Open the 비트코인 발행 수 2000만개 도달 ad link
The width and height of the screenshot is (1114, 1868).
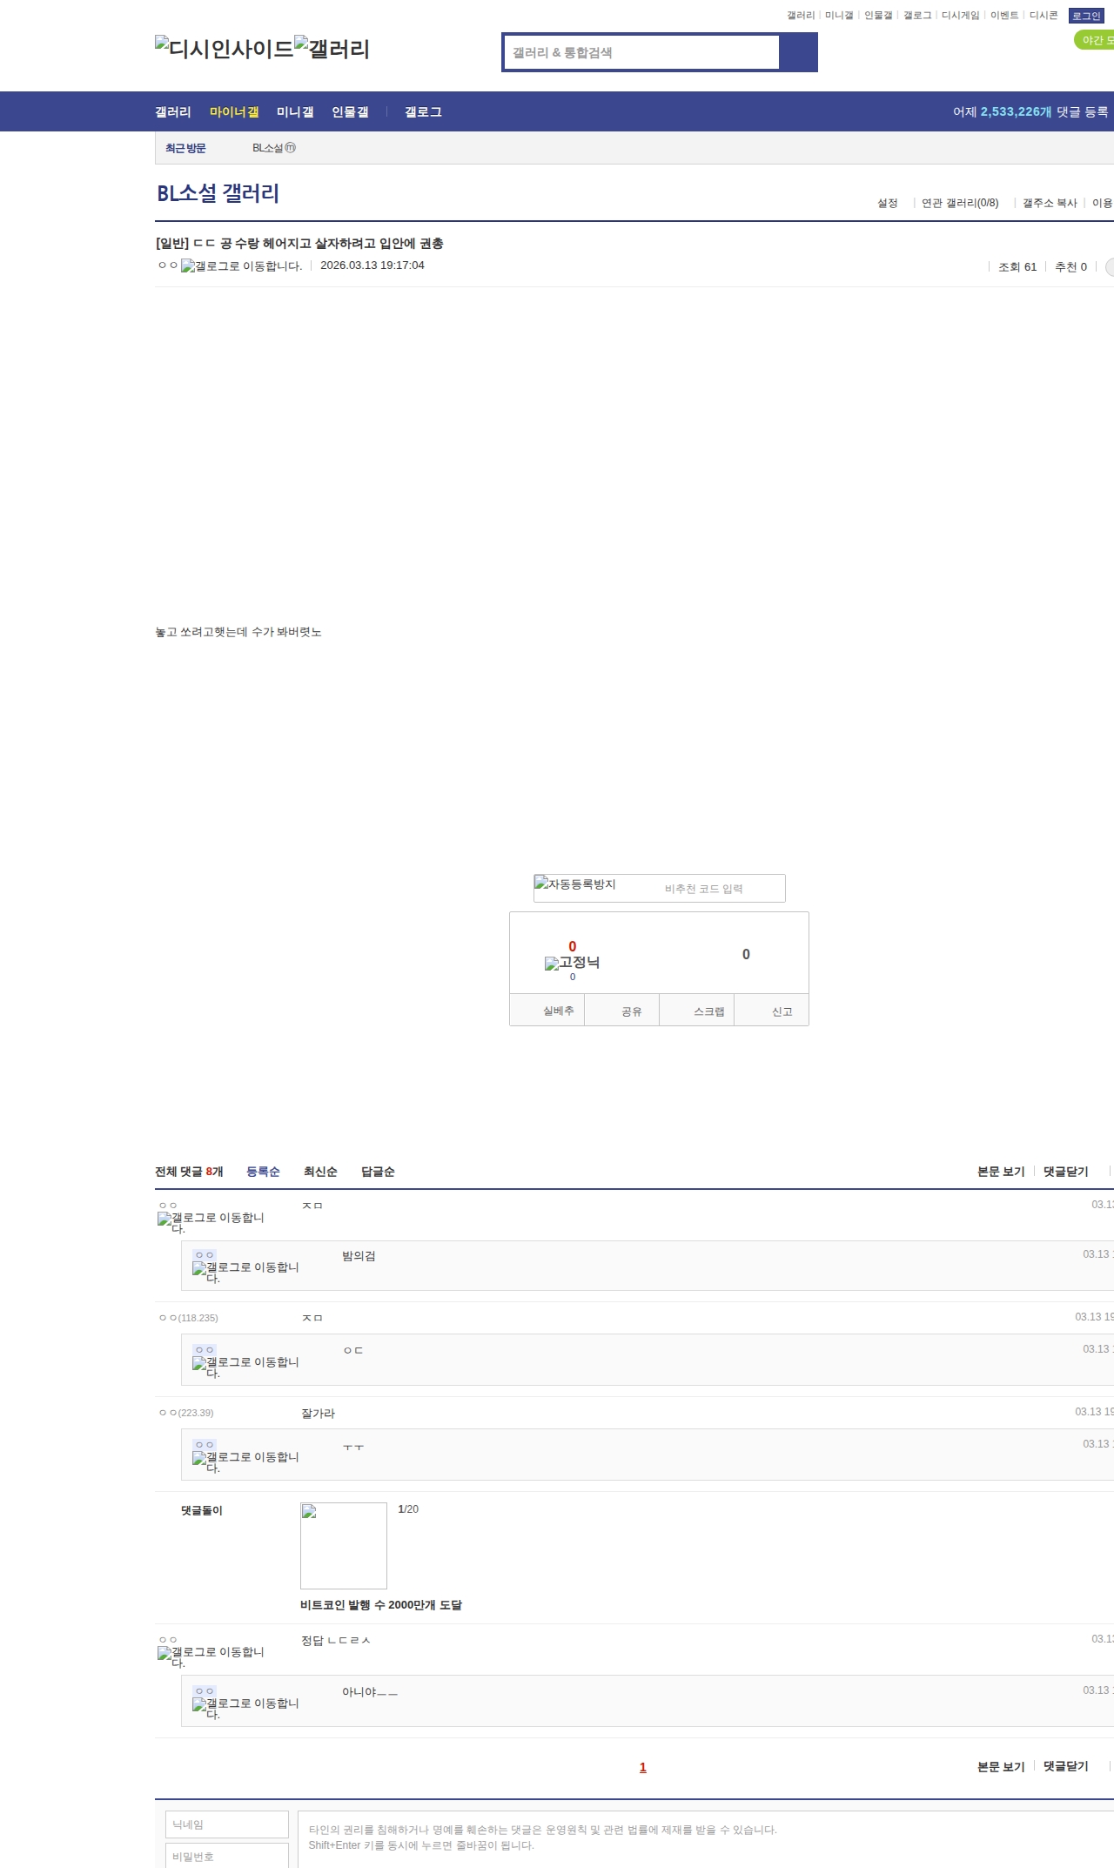tap(381, 1605)
